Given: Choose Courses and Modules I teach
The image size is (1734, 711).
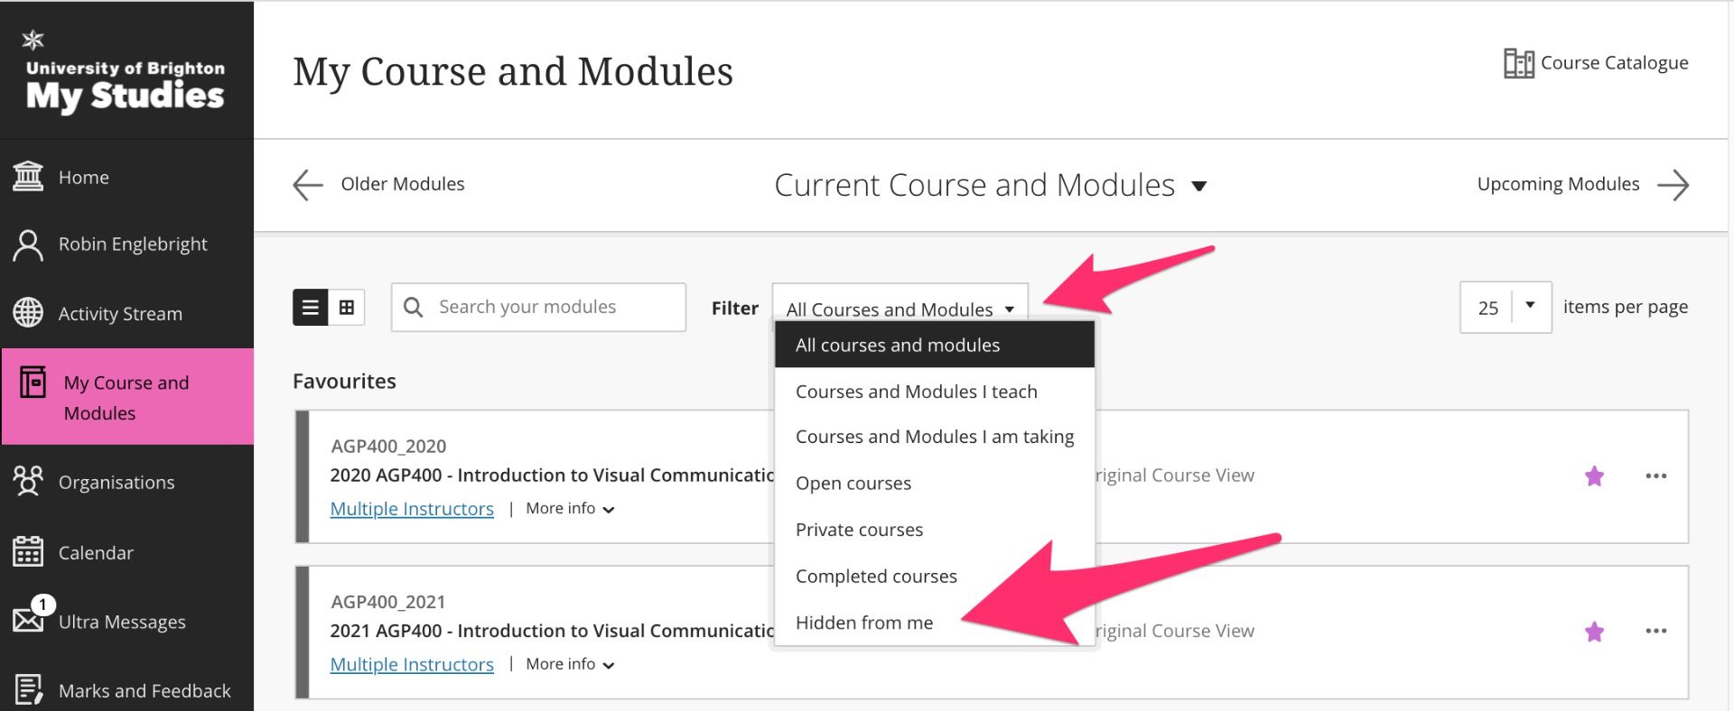Looking at the screenshot, I should point(917,391).
